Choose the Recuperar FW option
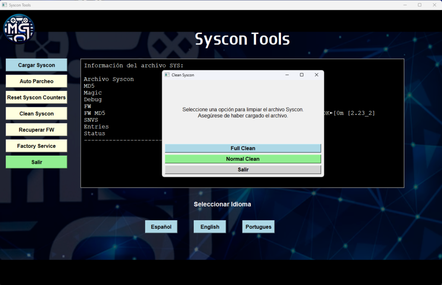 (x=36, y=130)
